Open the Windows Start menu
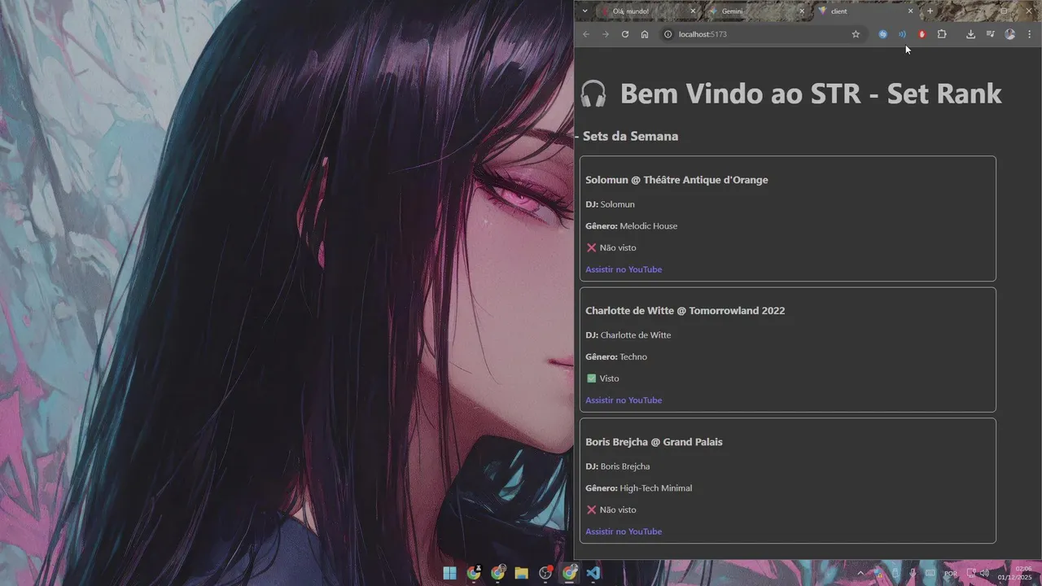1042x586 pixels. 449,573
